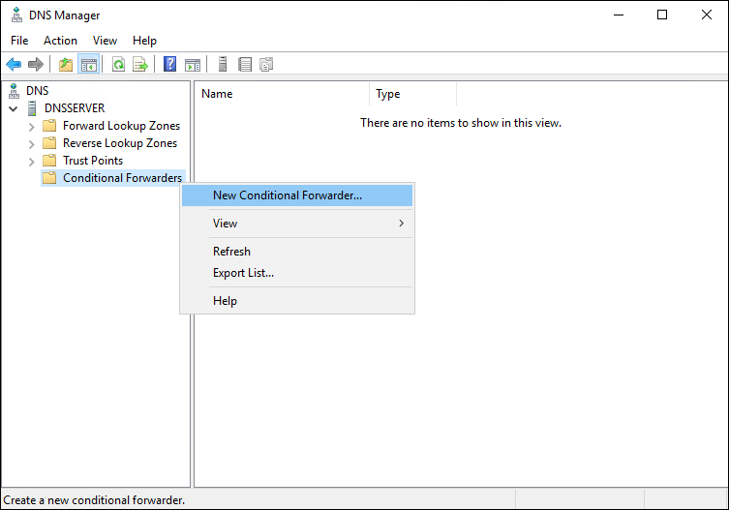Toggle Show/Hide Console Tree toolbar icon
This screenshot has width=729, height=510.
(x=88, y=64)
